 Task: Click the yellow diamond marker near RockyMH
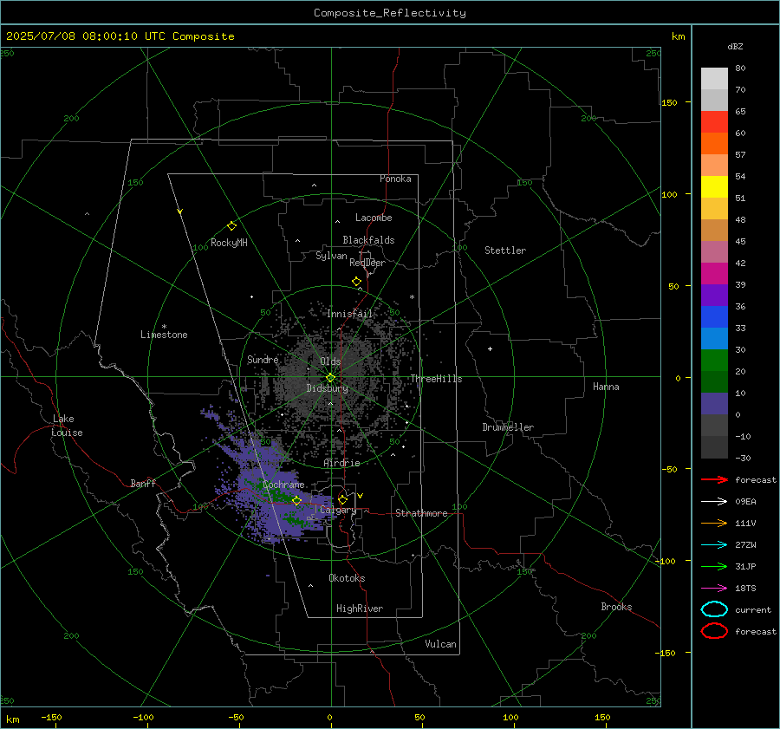coord(231,226)
